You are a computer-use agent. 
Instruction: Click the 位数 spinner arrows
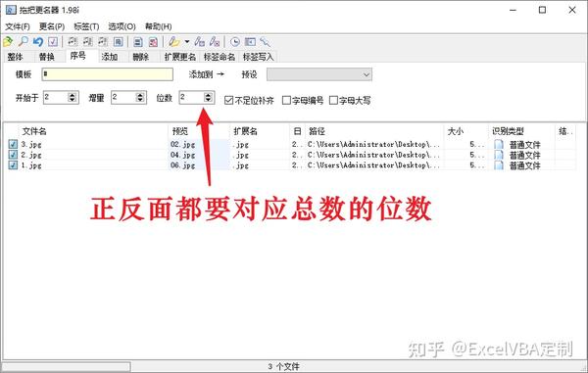tap(208, 97)
